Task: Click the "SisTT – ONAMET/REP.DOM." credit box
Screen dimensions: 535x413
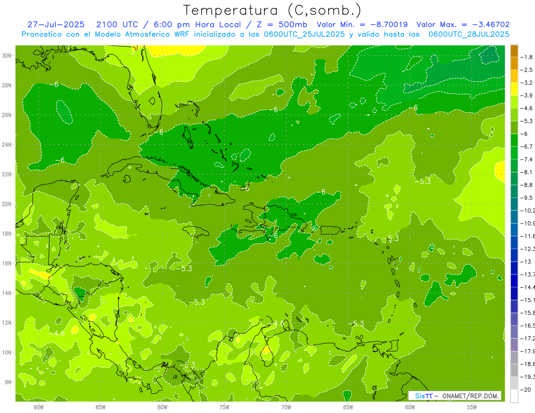Action: tap(455, 396)
